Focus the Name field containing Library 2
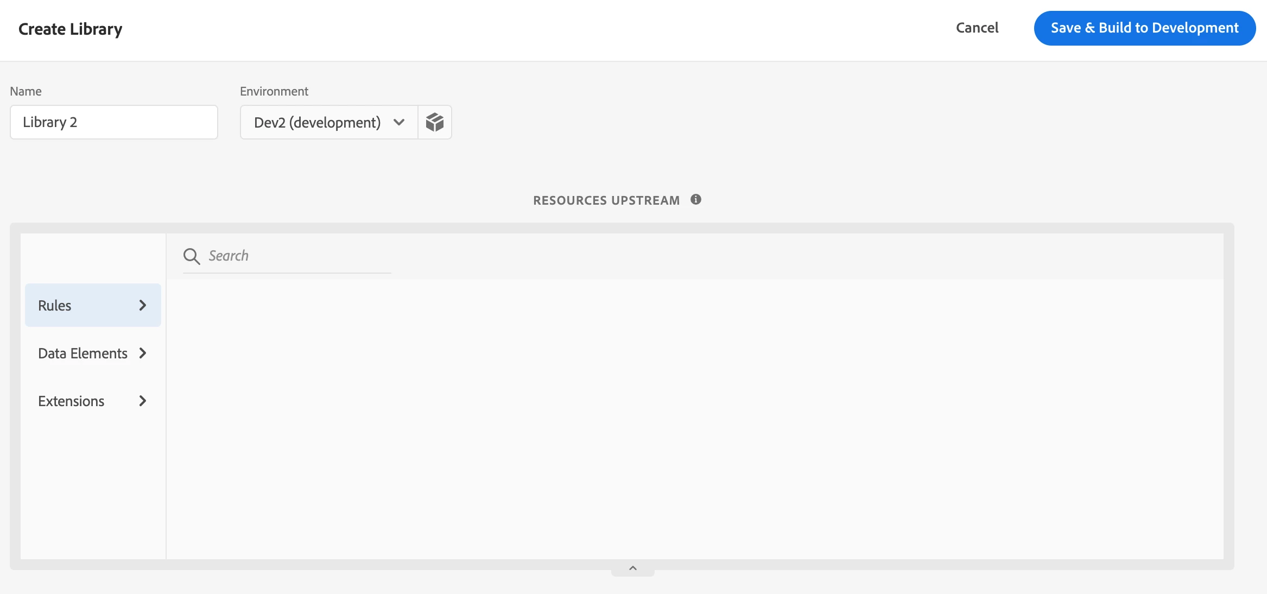The height and width of the screenshot is (594, 1267). click(114, 122)
